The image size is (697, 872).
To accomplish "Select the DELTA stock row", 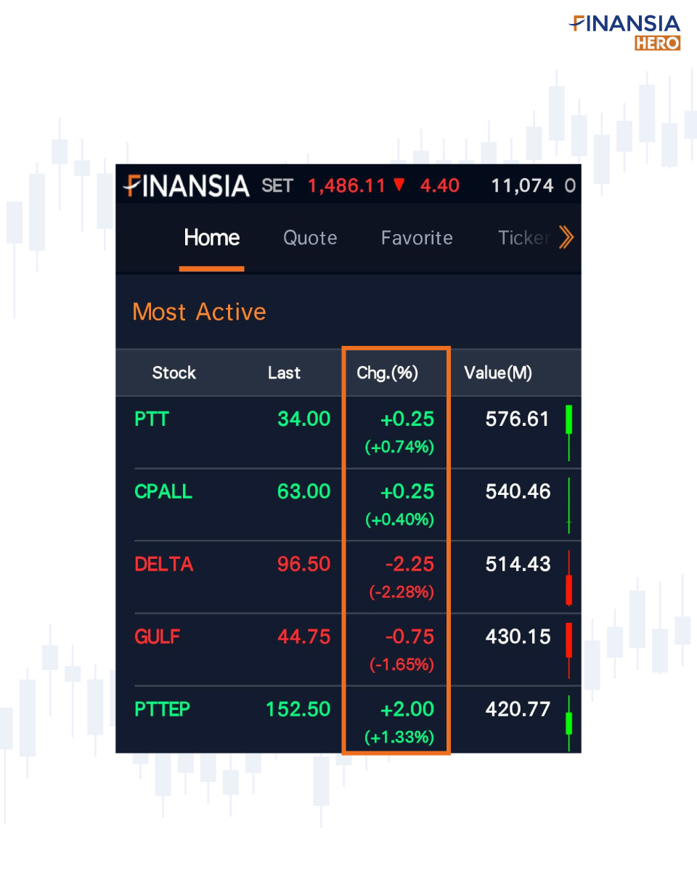I will pyautogui.click(x=163, y=565).
